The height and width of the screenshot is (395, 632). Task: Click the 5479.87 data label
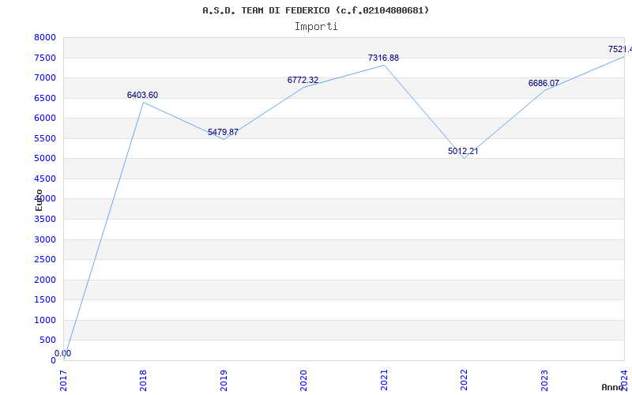(223, 132)
